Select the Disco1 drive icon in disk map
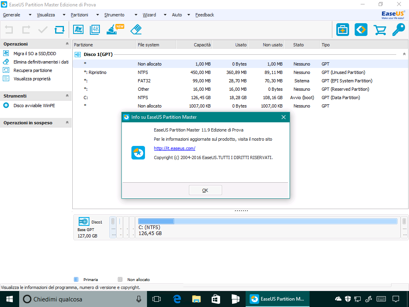The width and height of the screenshot is (409, 307). point(84,221)
